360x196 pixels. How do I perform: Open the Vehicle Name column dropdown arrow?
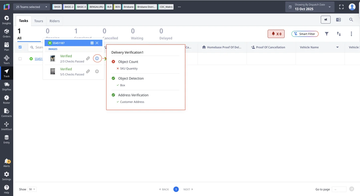tap(337, 47)
